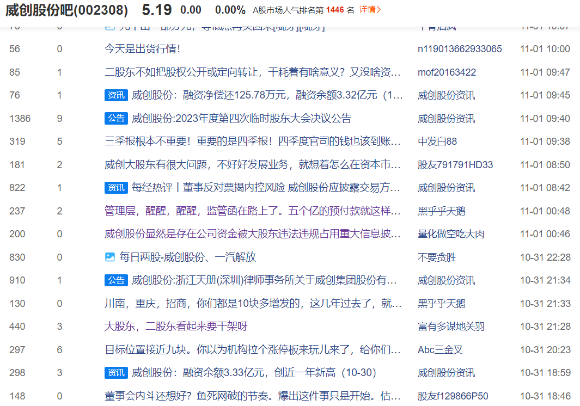This screenshot has width=580, height=406.
Task: Open post 融资净偿还125.78万元
Action: 267,95
